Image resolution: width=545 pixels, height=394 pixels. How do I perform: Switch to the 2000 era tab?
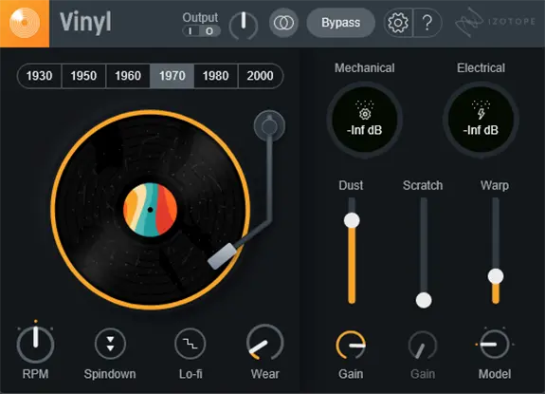click(261, 76)
